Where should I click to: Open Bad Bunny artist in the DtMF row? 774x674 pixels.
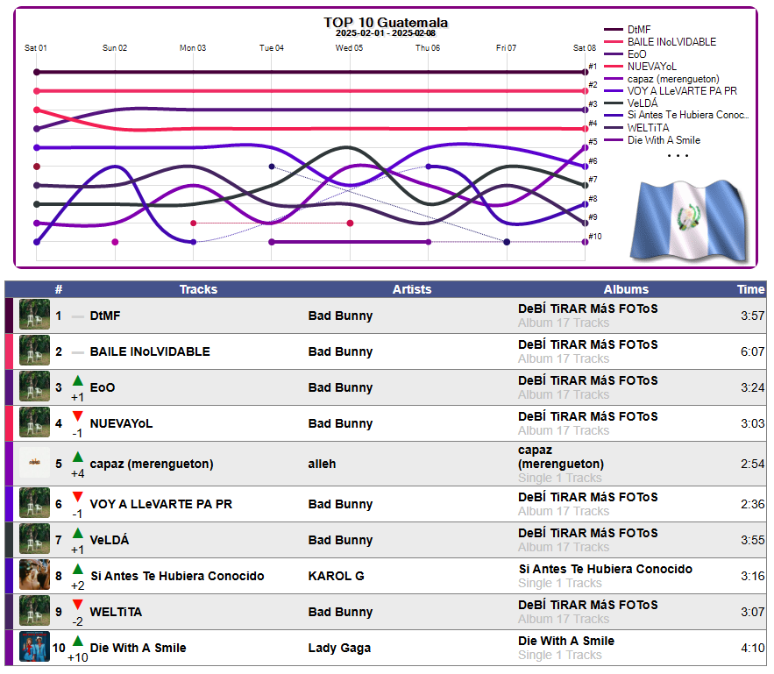point(340,316)
